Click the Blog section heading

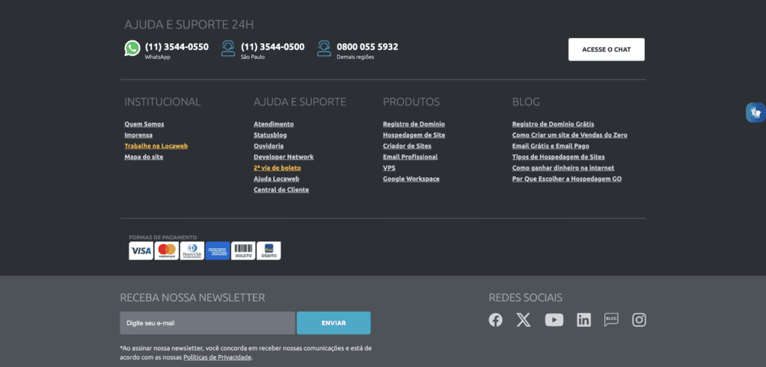coord(526,102)
